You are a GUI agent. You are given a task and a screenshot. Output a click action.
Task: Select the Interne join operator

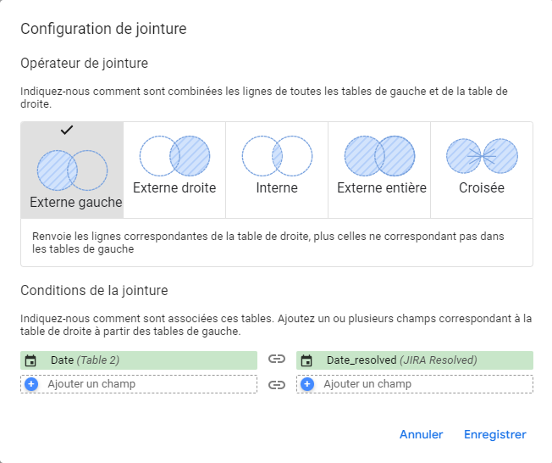point(277,170)
